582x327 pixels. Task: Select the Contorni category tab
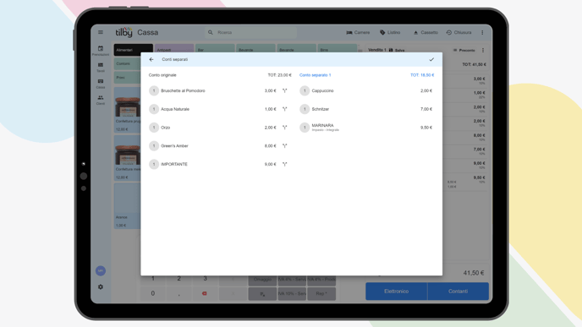click(127, 63)
